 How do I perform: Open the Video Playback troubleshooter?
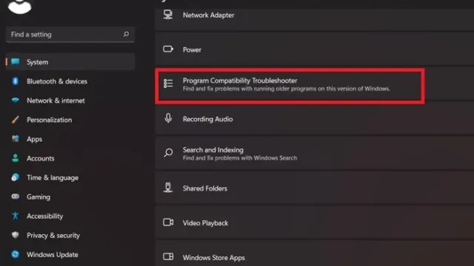(314, 223)
